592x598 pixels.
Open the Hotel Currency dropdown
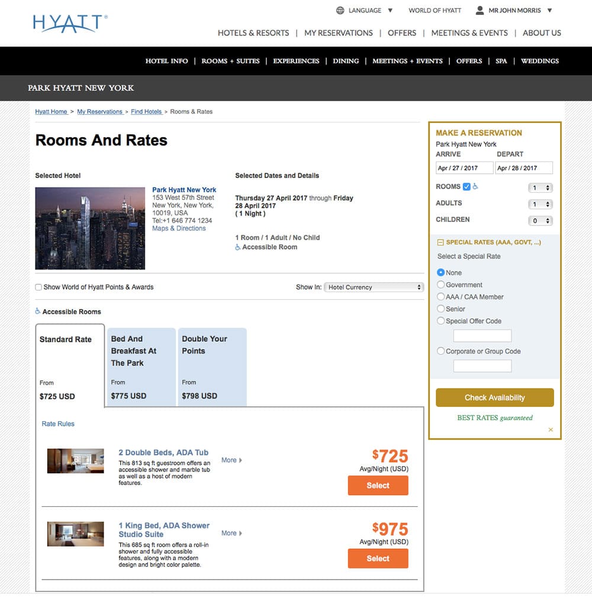374,287
